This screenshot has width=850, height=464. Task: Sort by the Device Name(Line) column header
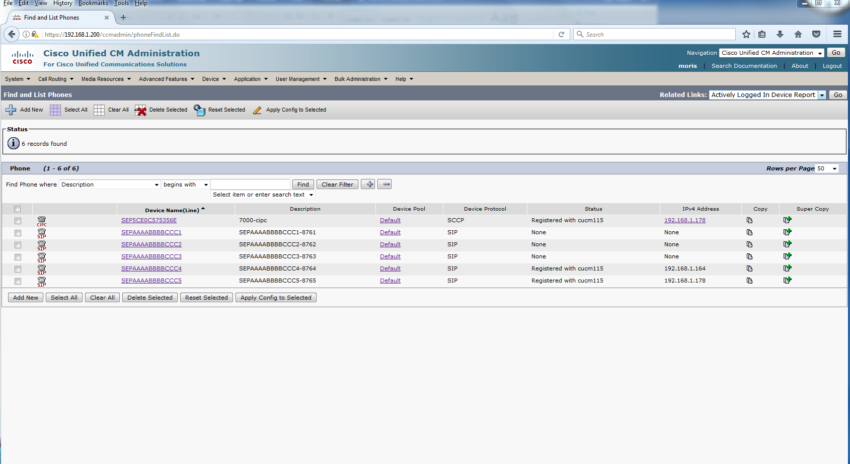pos(172,210)
